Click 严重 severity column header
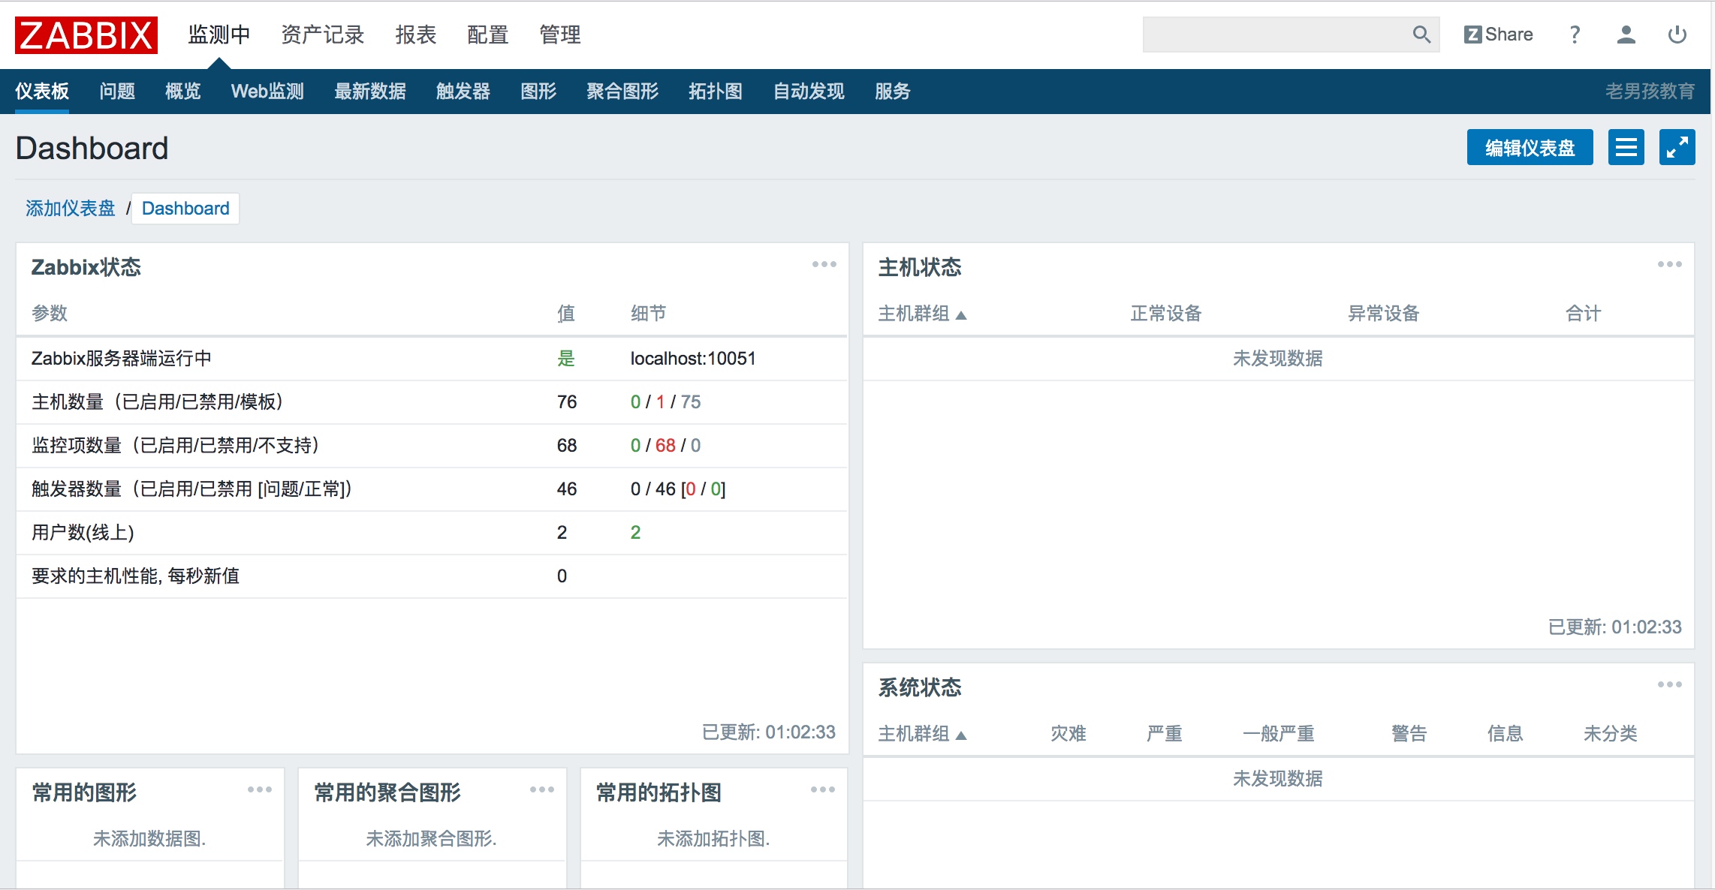Viewport: 1715px width, 890px height. [1165, 734]
